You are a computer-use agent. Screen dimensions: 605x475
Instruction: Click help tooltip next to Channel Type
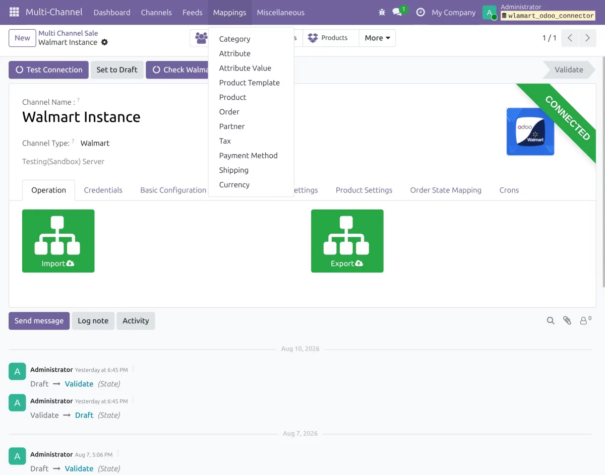(73, 142)
